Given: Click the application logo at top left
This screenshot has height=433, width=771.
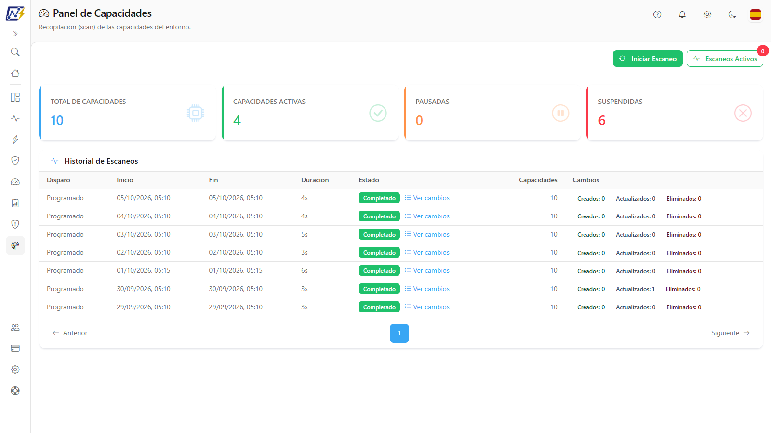Looking at the screenshot, I should (x=15, y=13).
